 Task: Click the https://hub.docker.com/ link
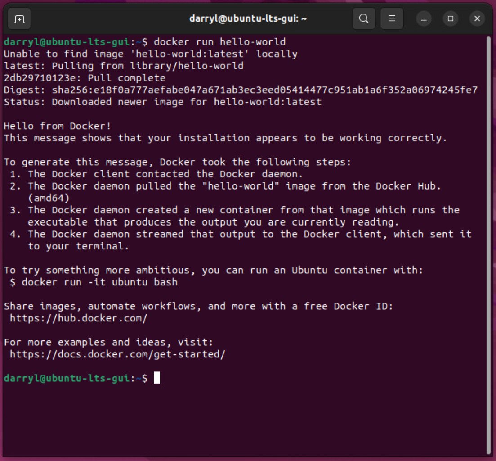[78, 318]
